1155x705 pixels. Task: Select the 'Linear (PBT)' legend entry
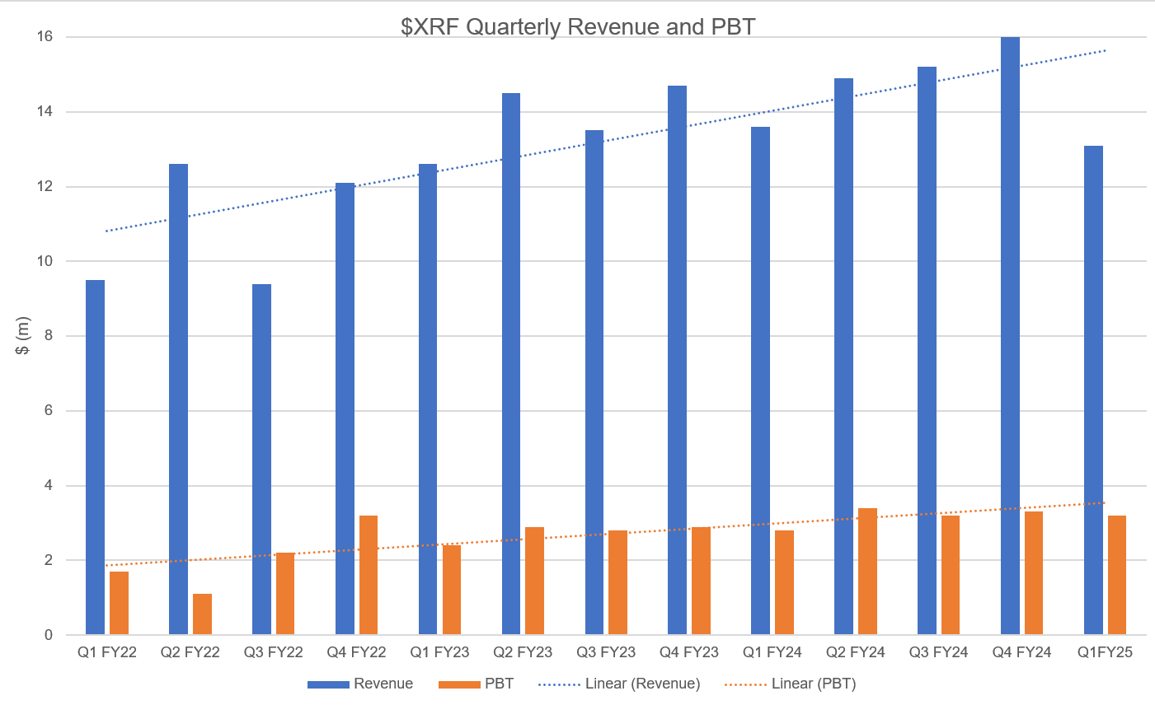tap(790, 684)
